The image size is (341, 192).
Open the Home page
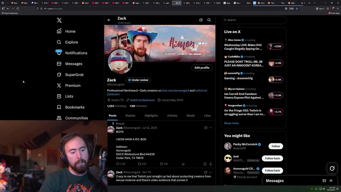[x=66, y=31]
